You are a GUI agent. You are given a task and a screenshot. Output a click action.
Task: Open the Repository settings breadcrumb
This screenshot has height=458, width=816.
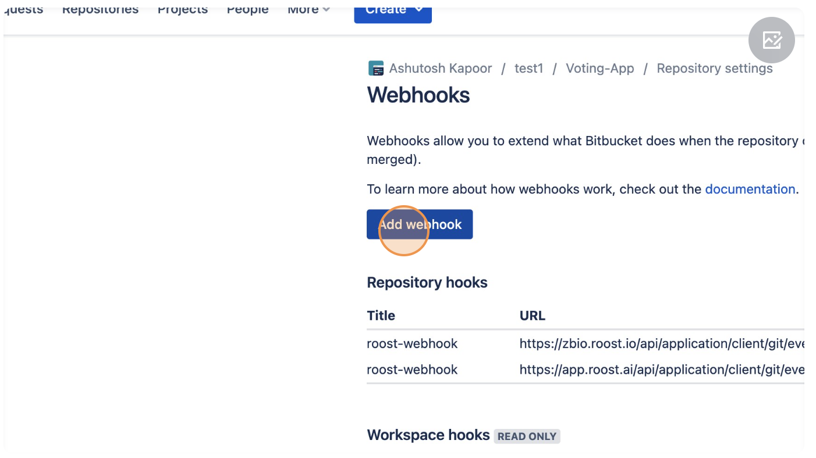point(715,69)
